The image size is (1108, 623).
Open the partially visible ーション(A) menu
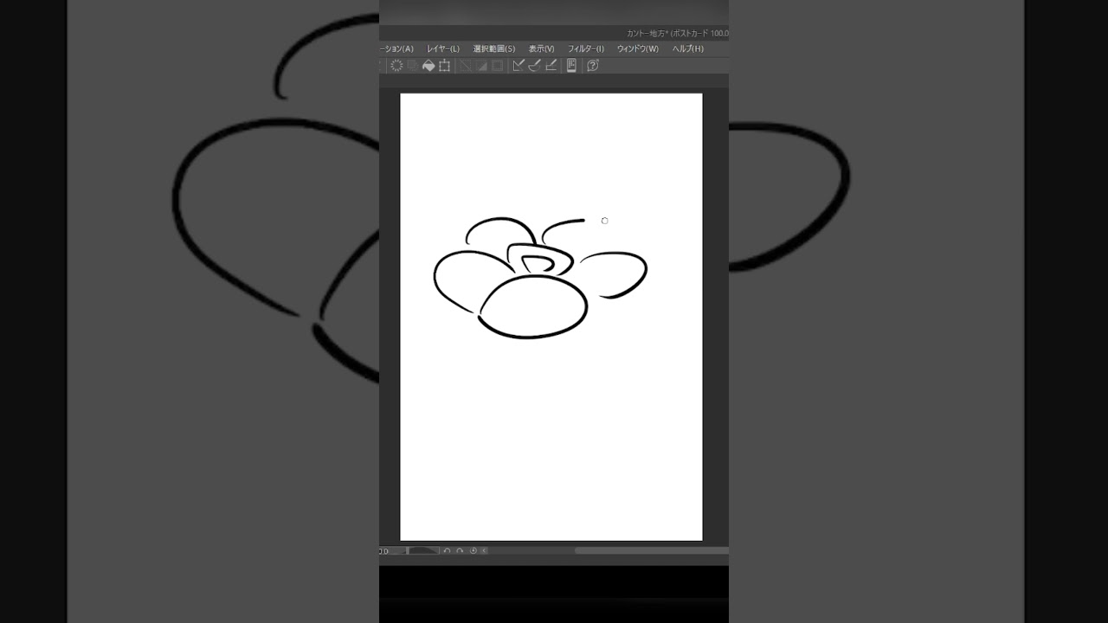click(x=397, y=49)
